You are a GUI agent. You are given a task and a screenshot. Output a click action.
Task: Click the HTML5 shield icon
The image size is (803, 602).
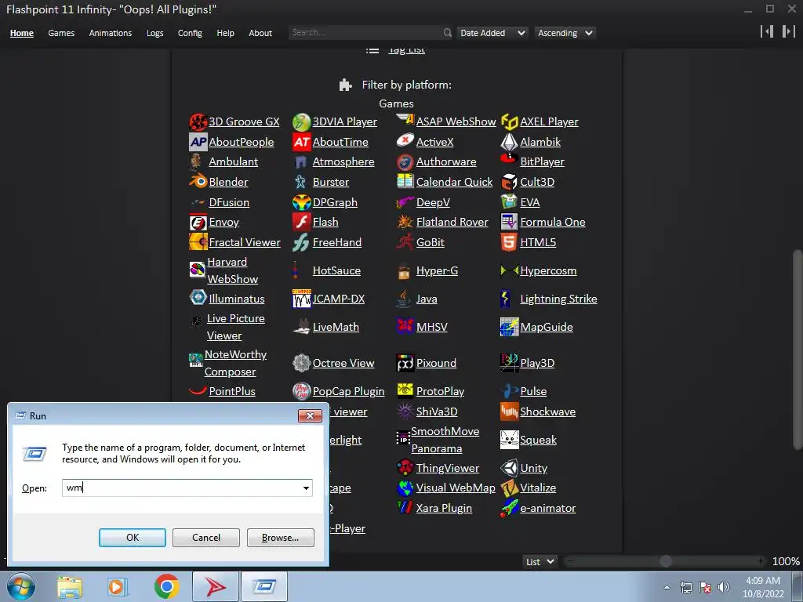[x=509, y=242]
